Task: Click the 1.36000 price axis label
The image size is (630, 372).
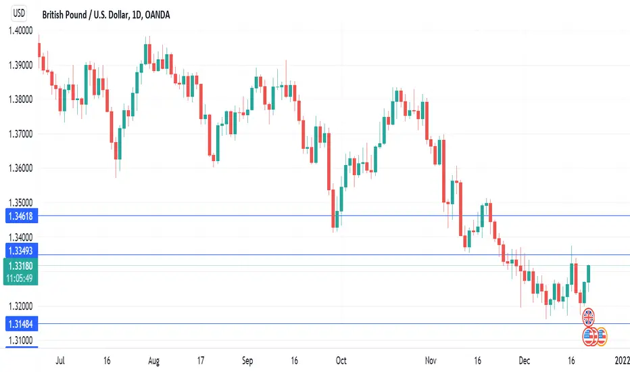Action: coord(20,168)
